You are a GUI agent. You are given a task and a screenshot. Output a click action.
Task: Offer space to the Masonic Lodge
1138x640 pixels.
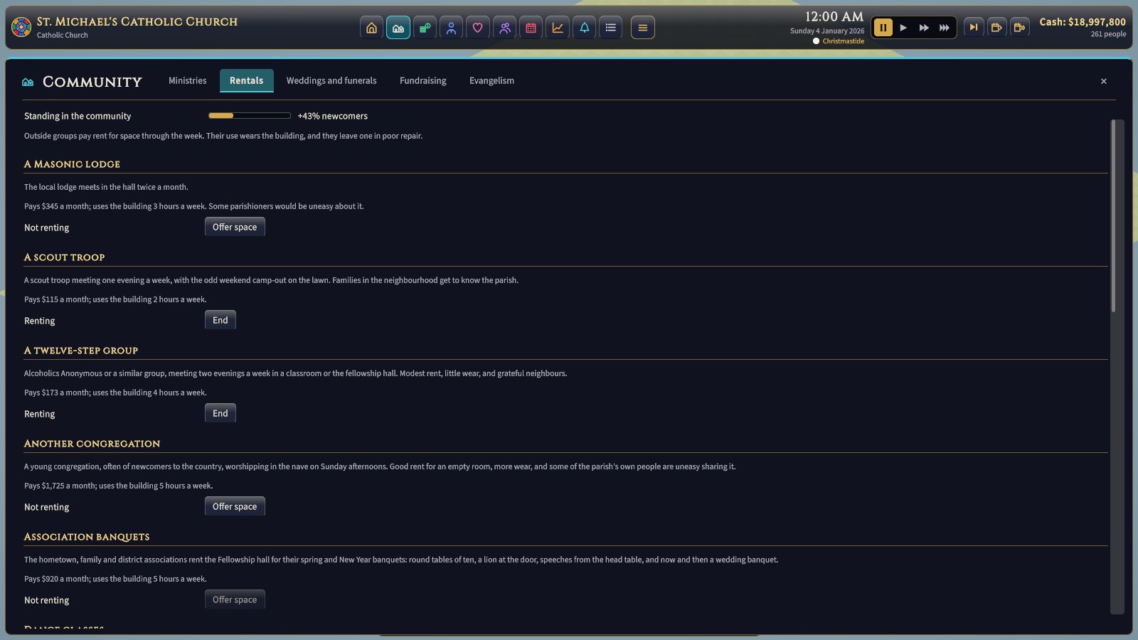pos(235,227)
